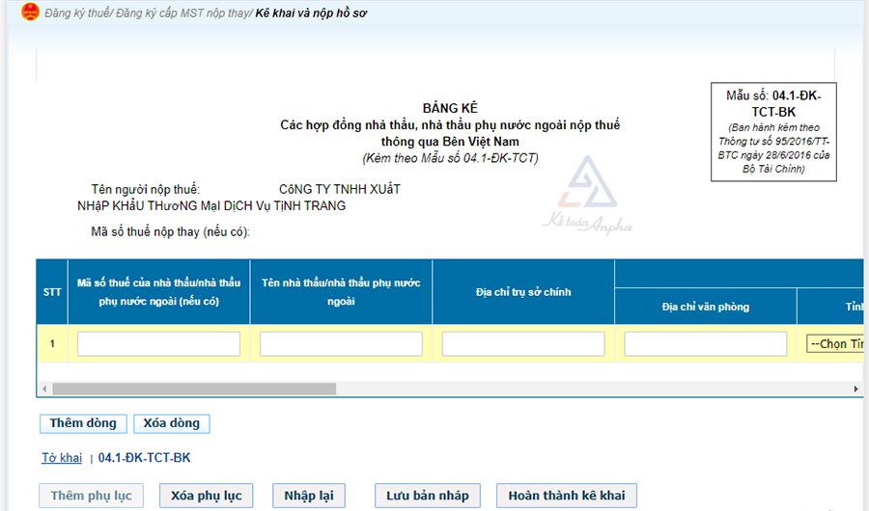Viewport: 869px width, 511px height.
Task: Click the scrollbar right arrow
Action: pos(855,389)
